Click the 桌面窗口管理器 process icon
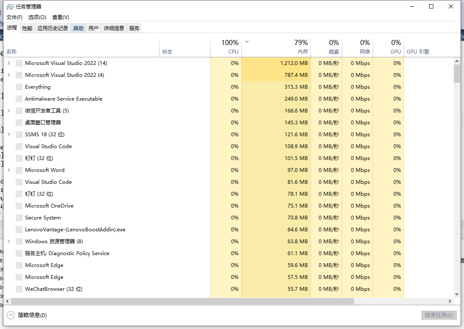 (x=19, y=123)
